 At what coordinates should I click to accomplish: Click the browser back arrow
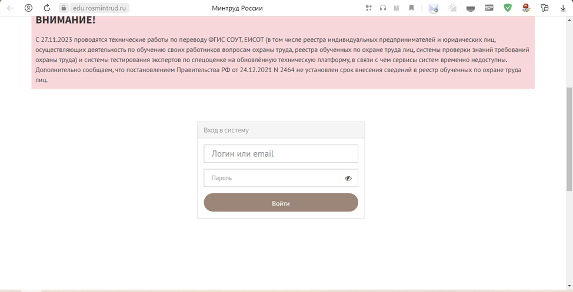[10, 8]
